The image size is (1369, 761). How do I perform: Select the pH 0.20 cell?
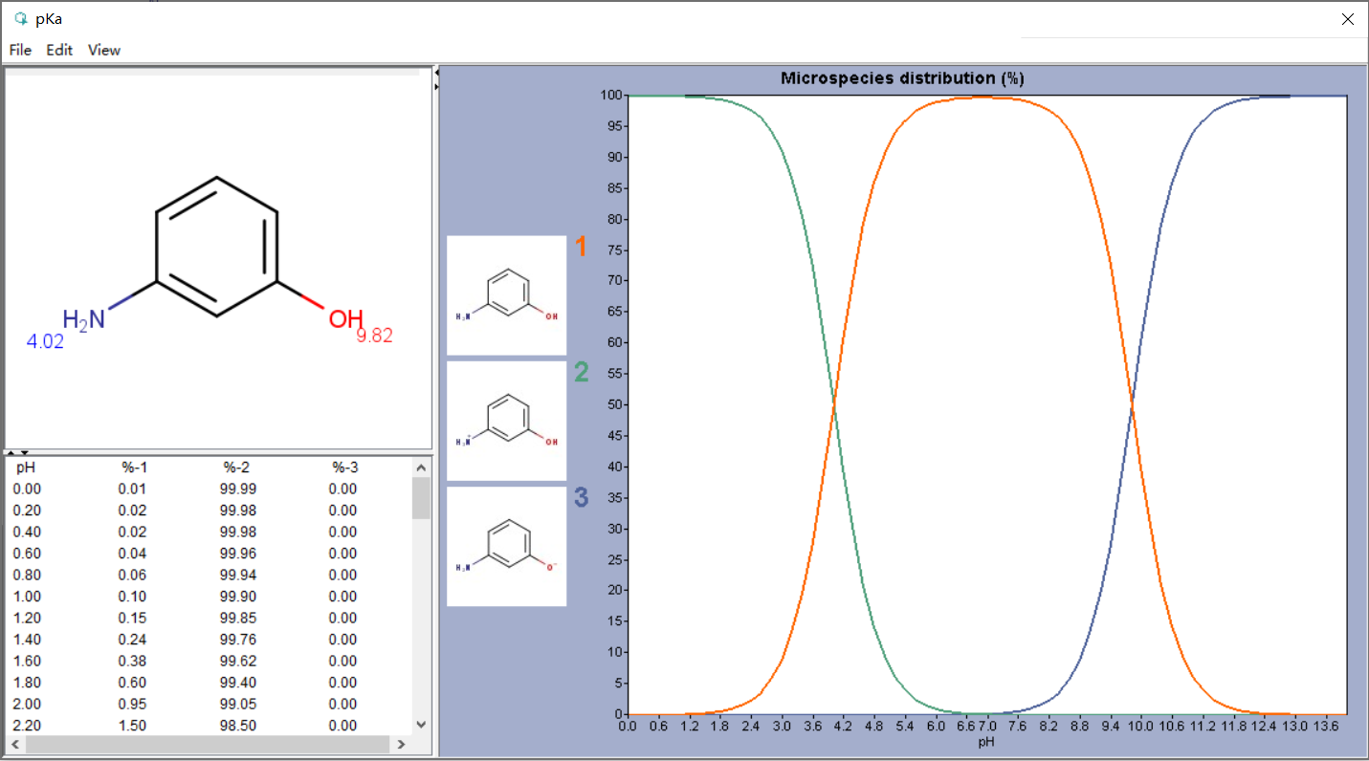[x=26, y=511]
